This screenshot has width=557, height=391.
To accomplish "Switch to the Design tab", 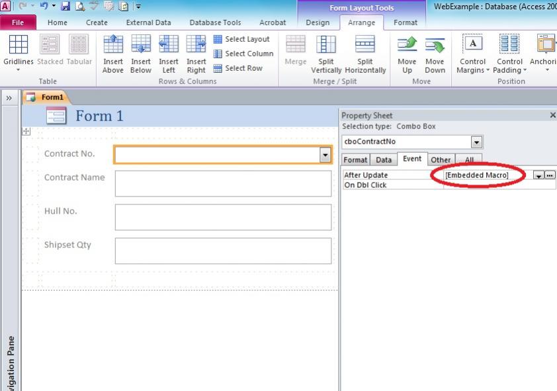I will 318,22.
